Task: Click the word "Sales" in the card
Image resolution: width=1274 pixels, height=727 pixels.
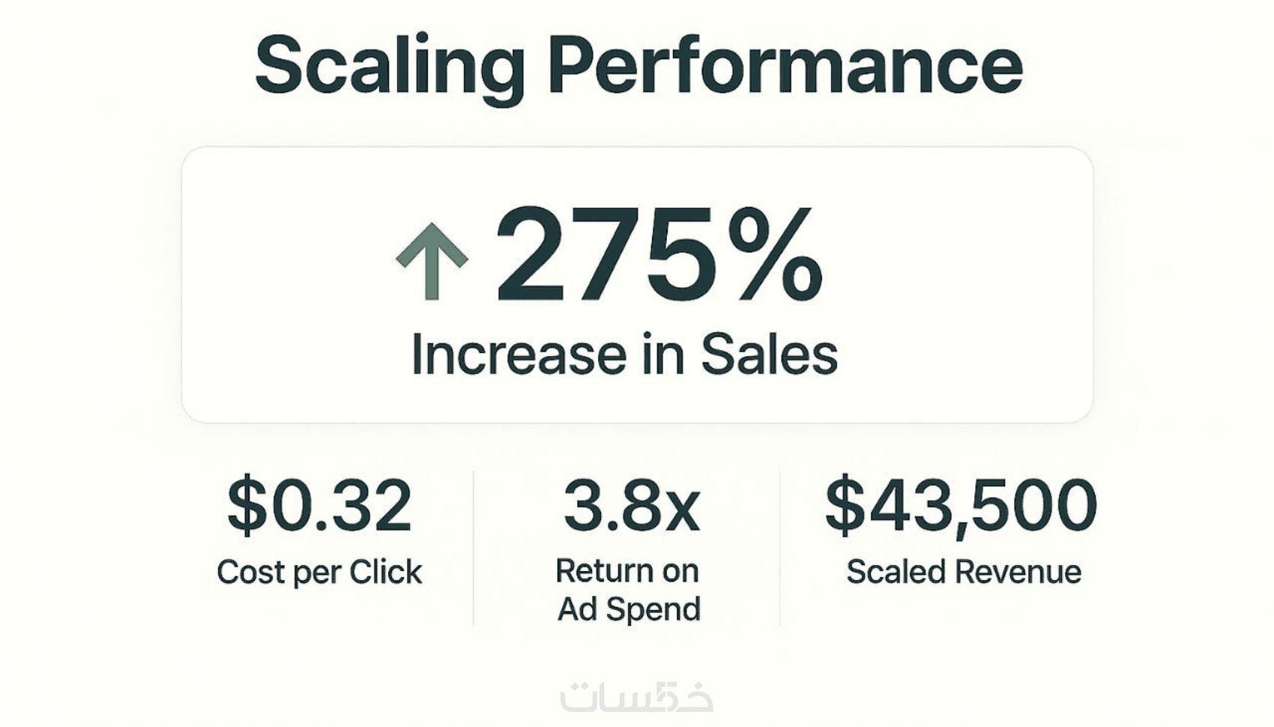Action: click(769, 355)
